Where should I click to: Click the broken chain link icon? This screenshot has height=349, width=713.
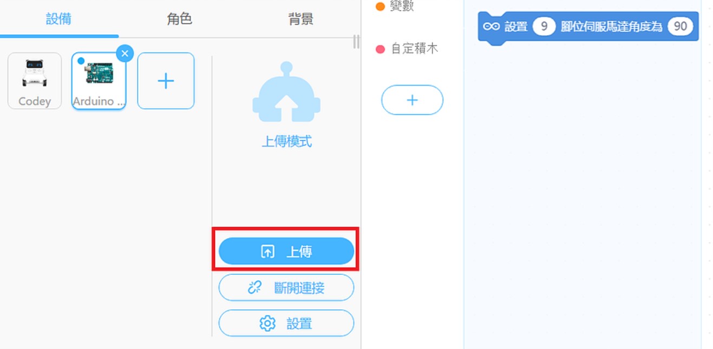point(254,287)
